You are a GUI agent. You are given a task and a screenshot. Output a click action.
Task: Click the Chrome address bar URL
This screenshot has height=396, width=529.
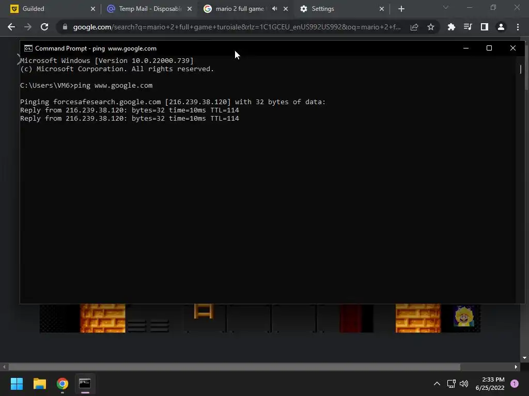236,27
